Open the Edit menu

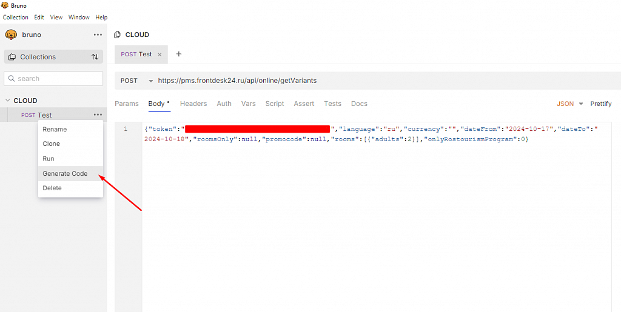point(39,18)
